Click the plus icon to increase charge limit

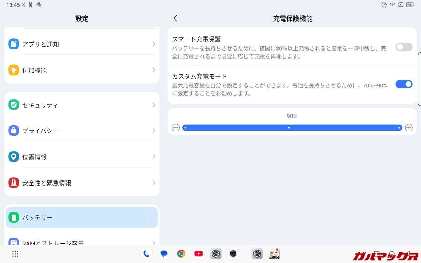point(409,128)
